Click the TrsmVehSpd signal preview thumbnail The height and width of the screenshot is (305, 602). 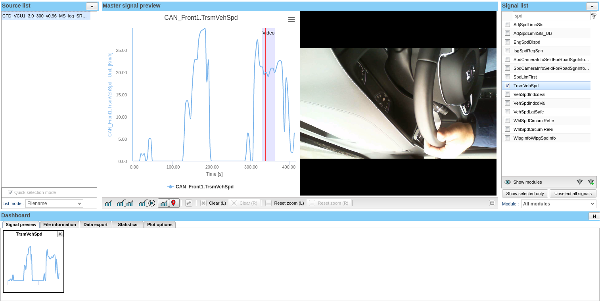pos(33,264)
